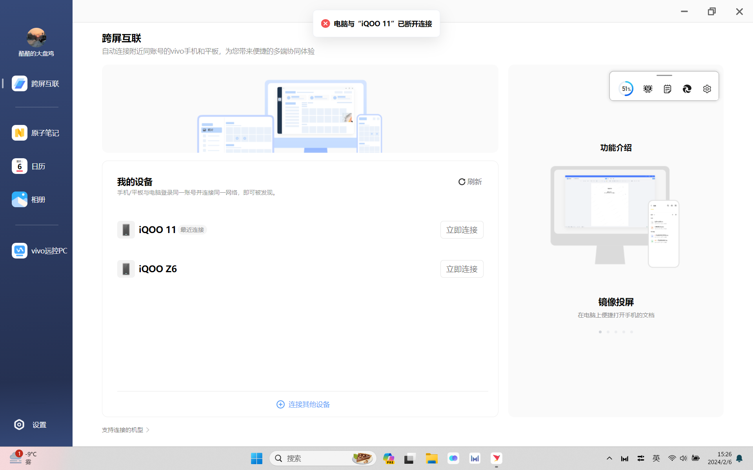Expand the hidden tray icons chevron

609,458
